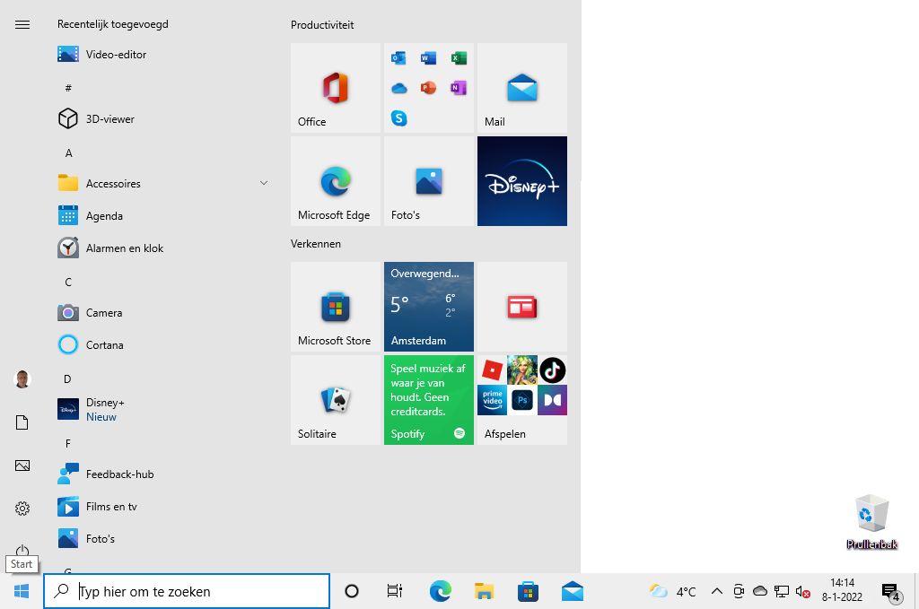
Task: Jump to the letter D section header
Action: coord(67,378)
